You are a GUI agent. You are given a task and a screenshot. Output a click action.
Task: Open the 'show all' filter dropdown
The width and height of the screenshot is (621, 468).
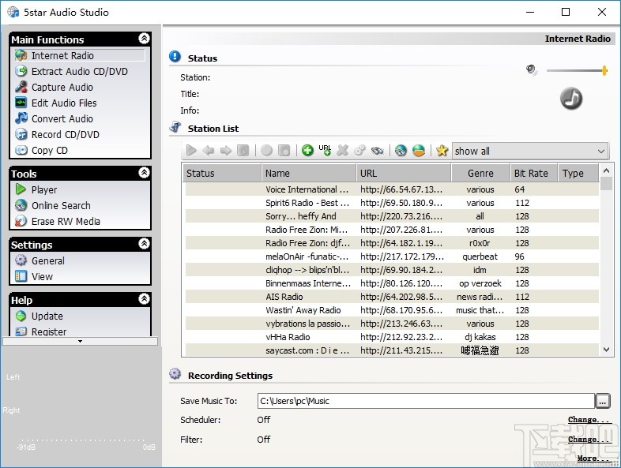[600, 151]
